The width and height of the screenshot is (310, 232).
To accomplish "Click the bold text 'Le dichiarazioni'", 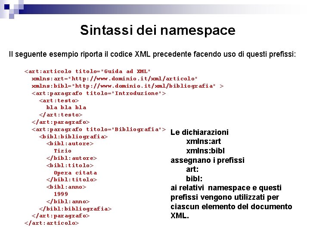I will [199, 132].
